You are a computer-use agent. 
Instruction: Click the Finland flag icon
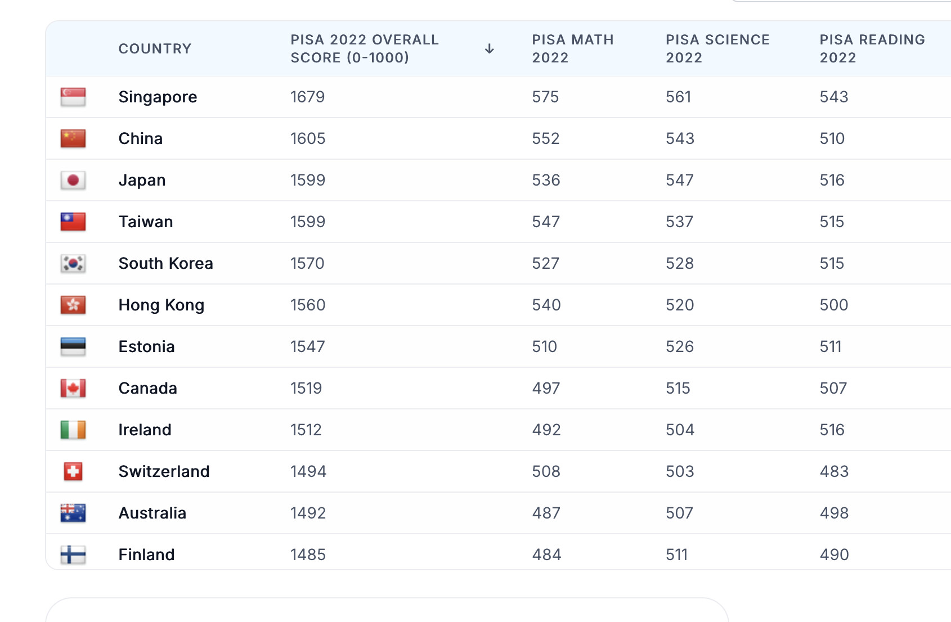(73, 555)
